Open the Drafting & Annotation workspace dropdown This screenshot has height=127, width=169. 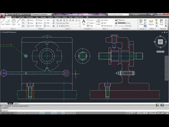tap(42, 14)
